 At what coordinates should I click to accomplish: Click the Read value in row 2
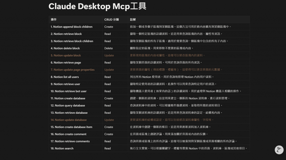coord(108,34)
